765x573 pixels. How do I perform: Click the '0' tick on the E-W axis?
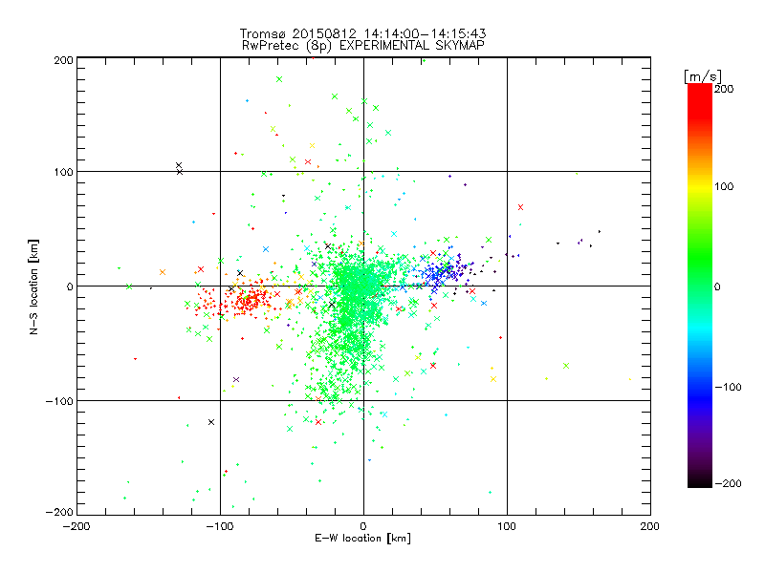click(363, 526)
